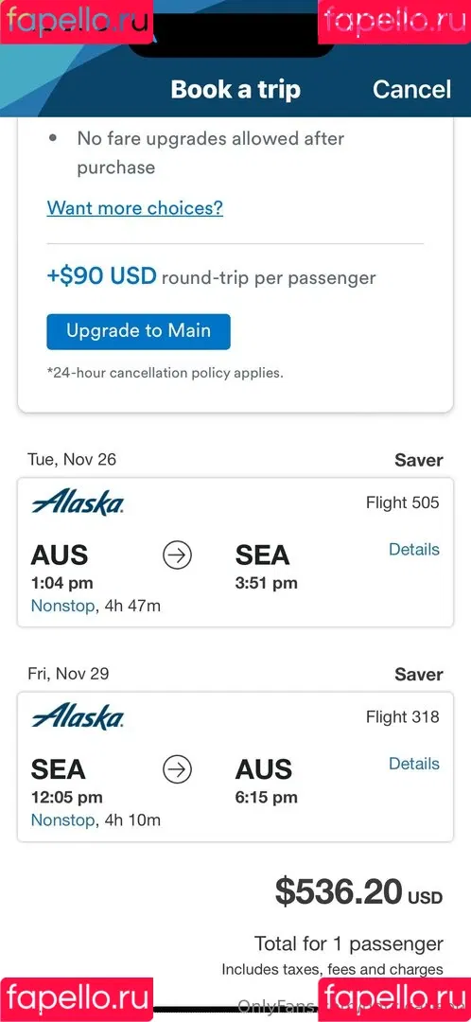The height and width of the screenshot is (1022, 471).
Task: Tap the Alaska logo on Flight 505
Action: coord(78,503)
